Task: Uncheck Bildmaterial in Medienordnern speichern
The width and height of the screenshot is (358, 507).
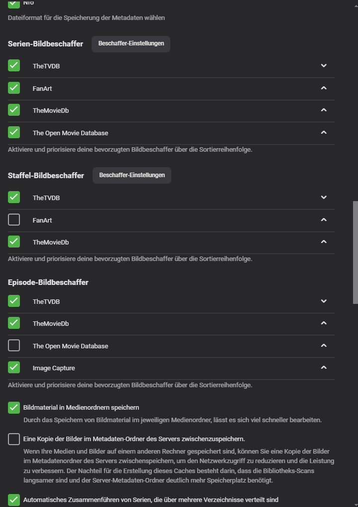Action: [x=14, y=407]
